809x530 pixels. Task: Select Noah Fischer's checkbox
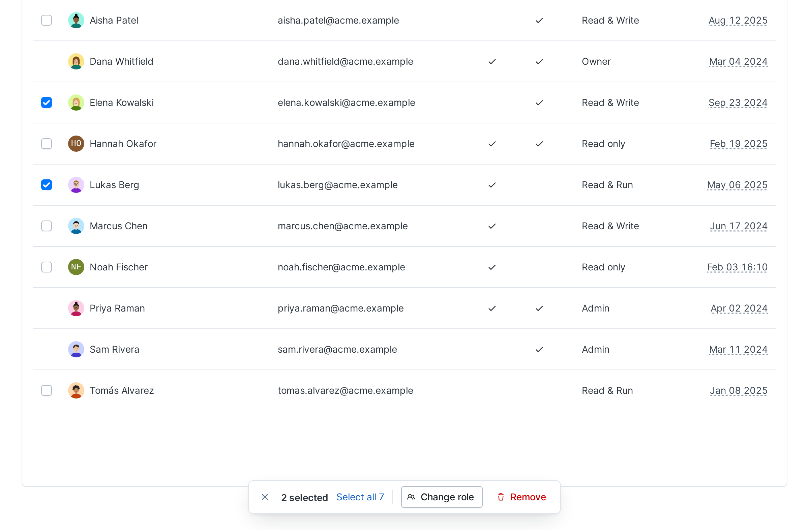click(x=47, y=267)
